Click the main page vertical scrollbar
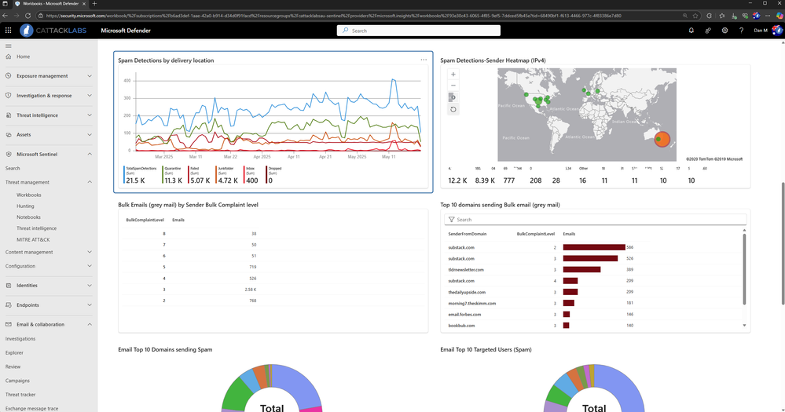Viewport: 785px width, 412px height. (x=783, y=243)
